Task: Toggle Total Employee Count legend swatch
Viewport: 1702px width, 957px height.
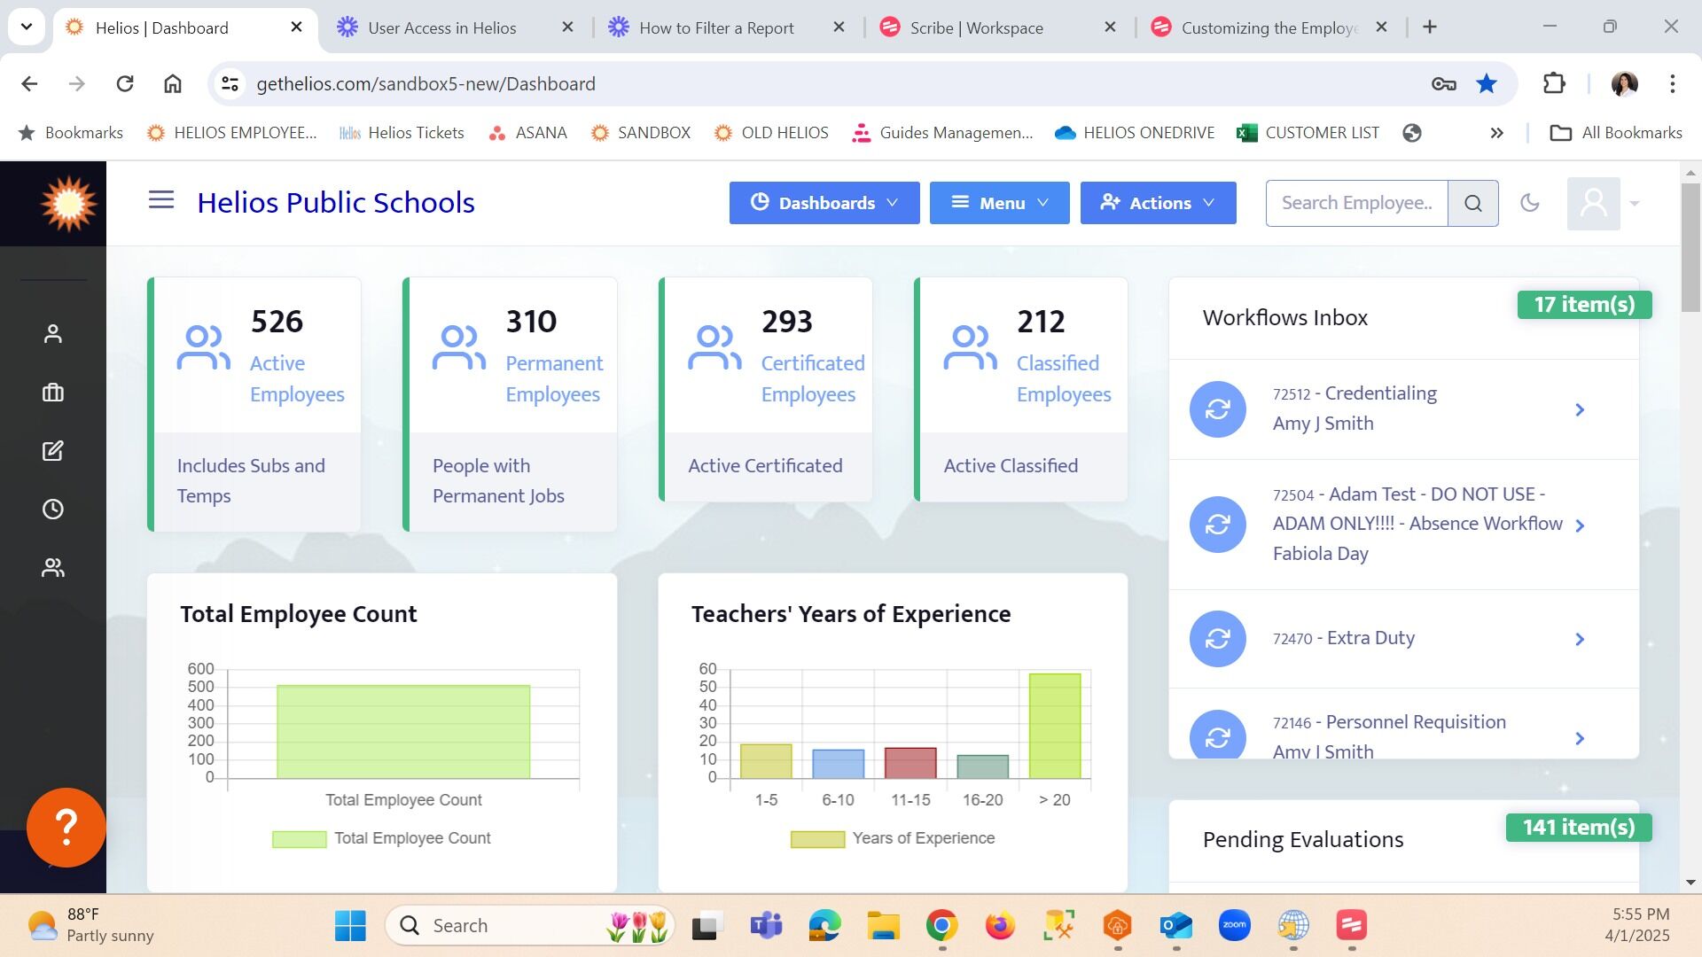Action: click(299, 839)
